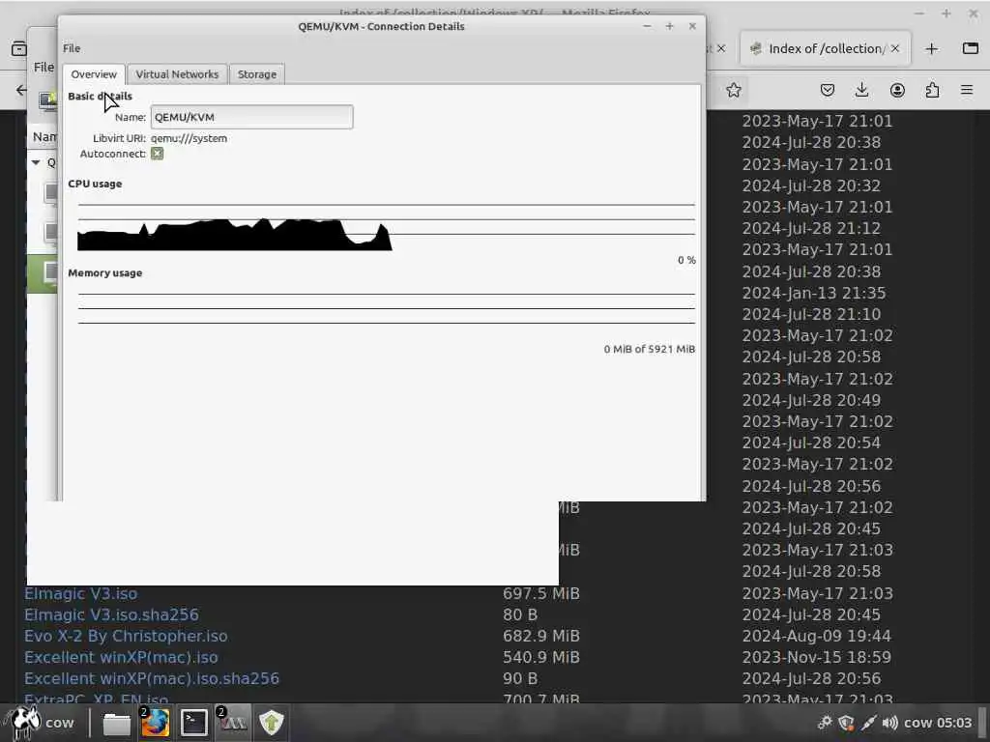Launch terminal from taskbar
This screenshot has height=742, width=990.
coord(193,723)
